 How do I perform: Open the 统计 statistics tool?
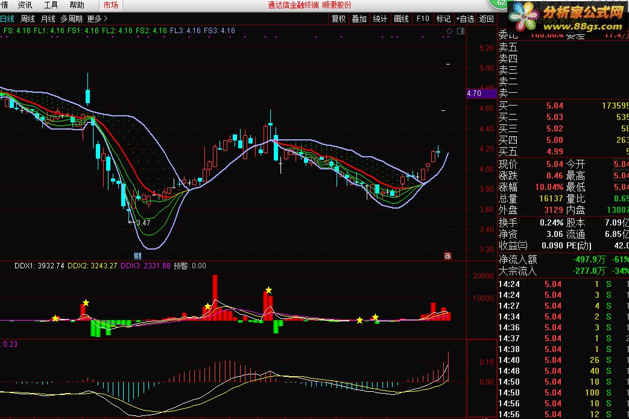pyautogui.click(x=380, y=19)
